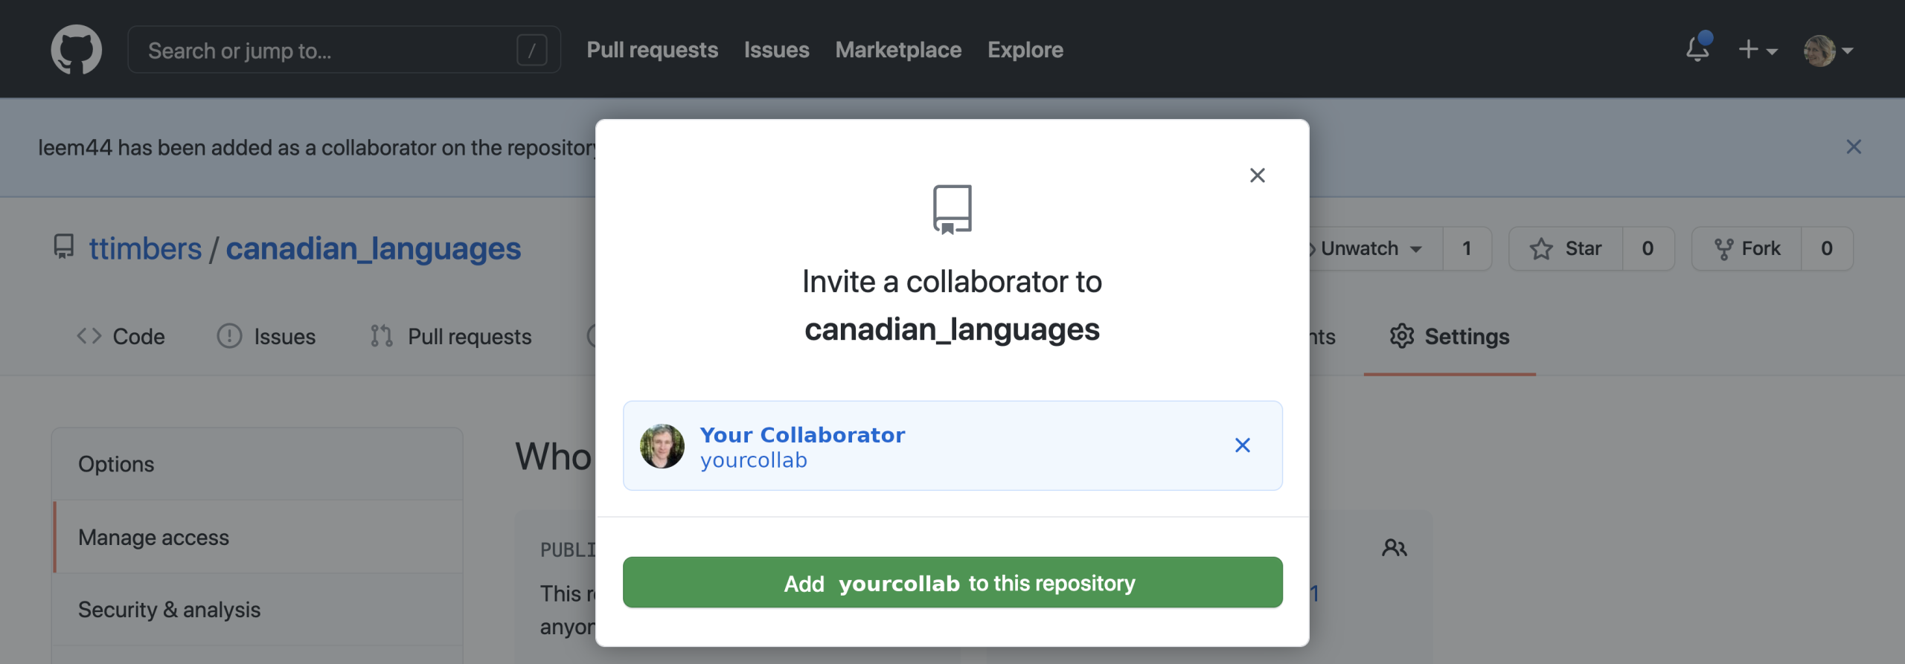This screenshot has height=664, width=1905.
Task: Open the canadian_languages repository link
Action: click(373, 248)
